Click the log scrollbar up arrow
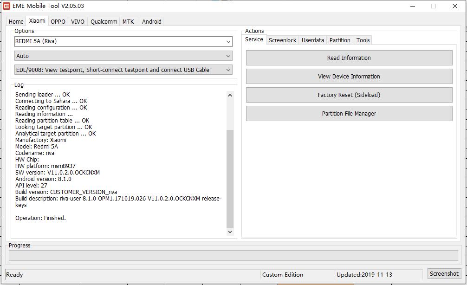Image resolution: width=467 pixels, height=285 pixels. tap(230, 95)
